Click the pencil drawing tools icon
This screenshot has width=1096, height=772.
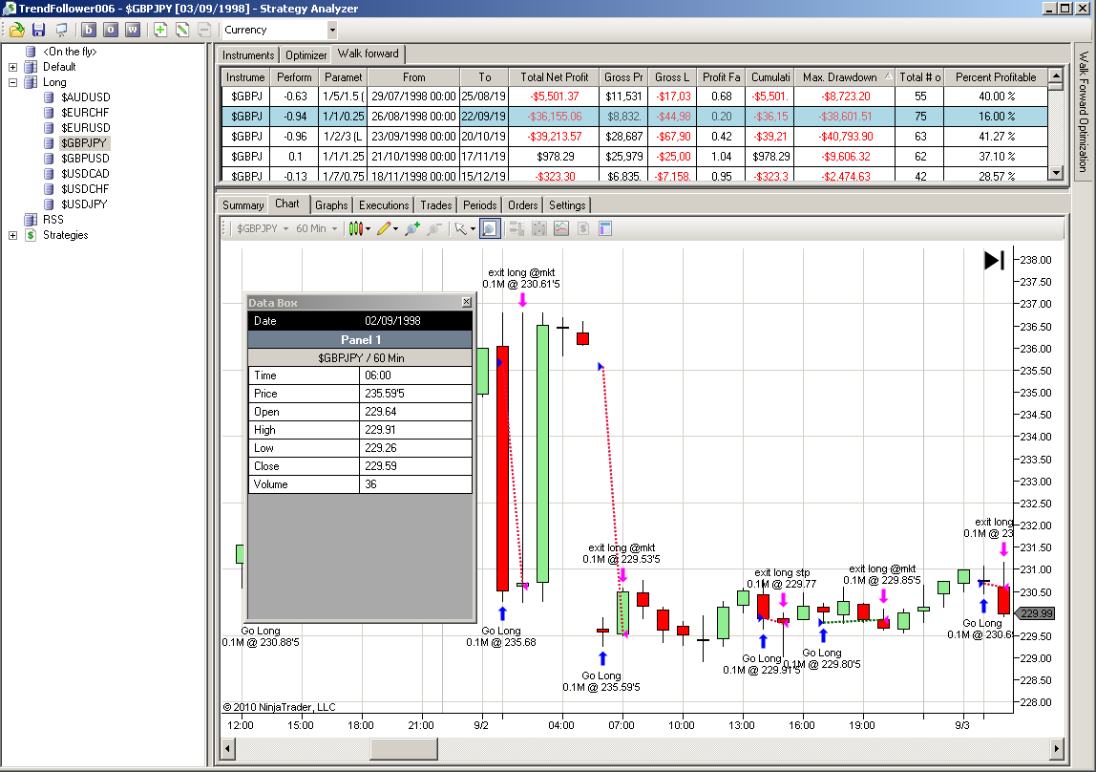click(x=384, y=228)
